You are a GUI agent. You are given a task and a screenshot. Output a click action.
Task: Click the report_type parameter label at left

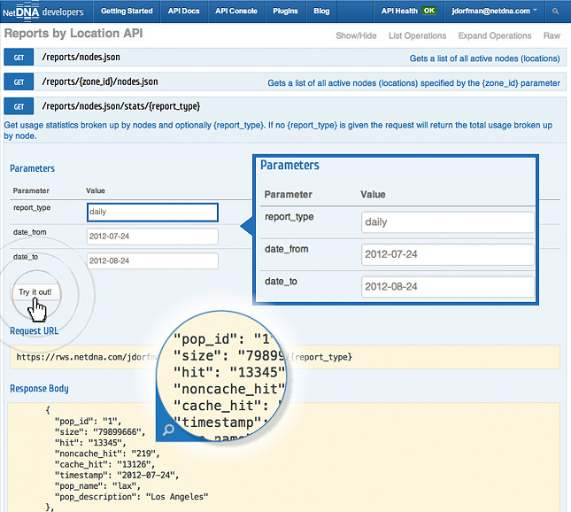click(32, 207)
